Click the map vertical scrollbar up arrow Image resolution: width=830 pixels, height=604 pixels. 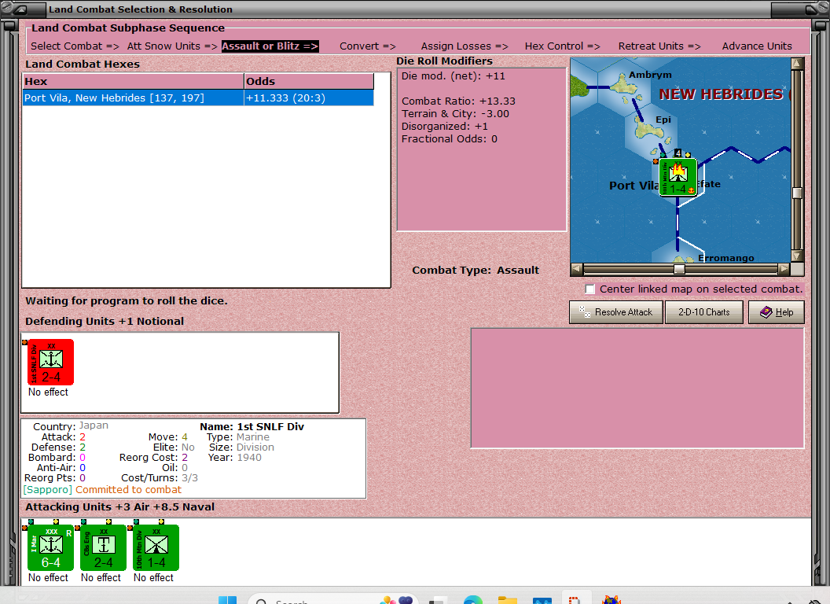[x=797, y=64]
